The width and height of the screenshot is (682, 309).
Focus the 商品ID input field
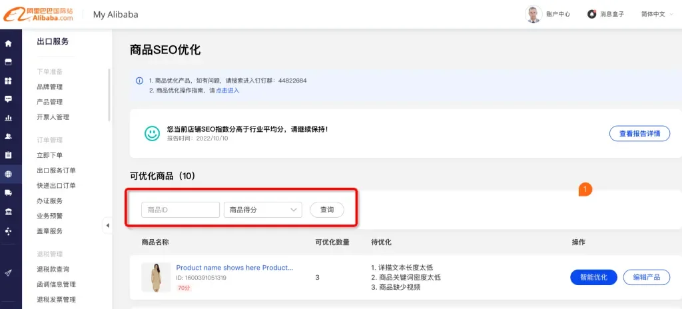point(180,210)
